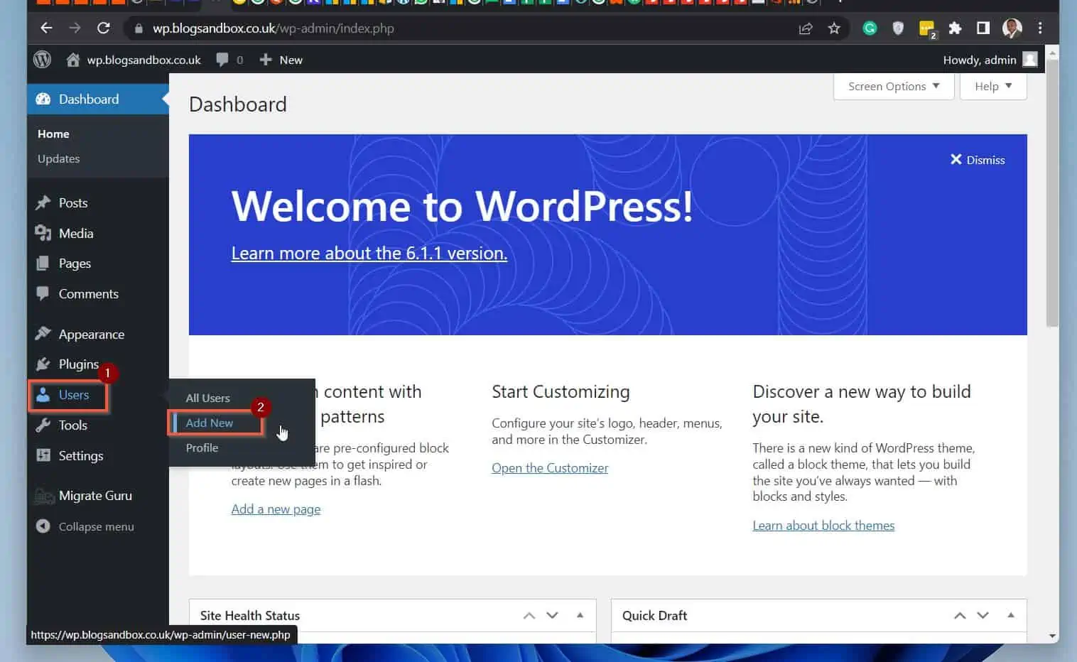The image size is (1077, 662).
Task: Click the New plus button in admin bar
Action: [x=281, y=60]
